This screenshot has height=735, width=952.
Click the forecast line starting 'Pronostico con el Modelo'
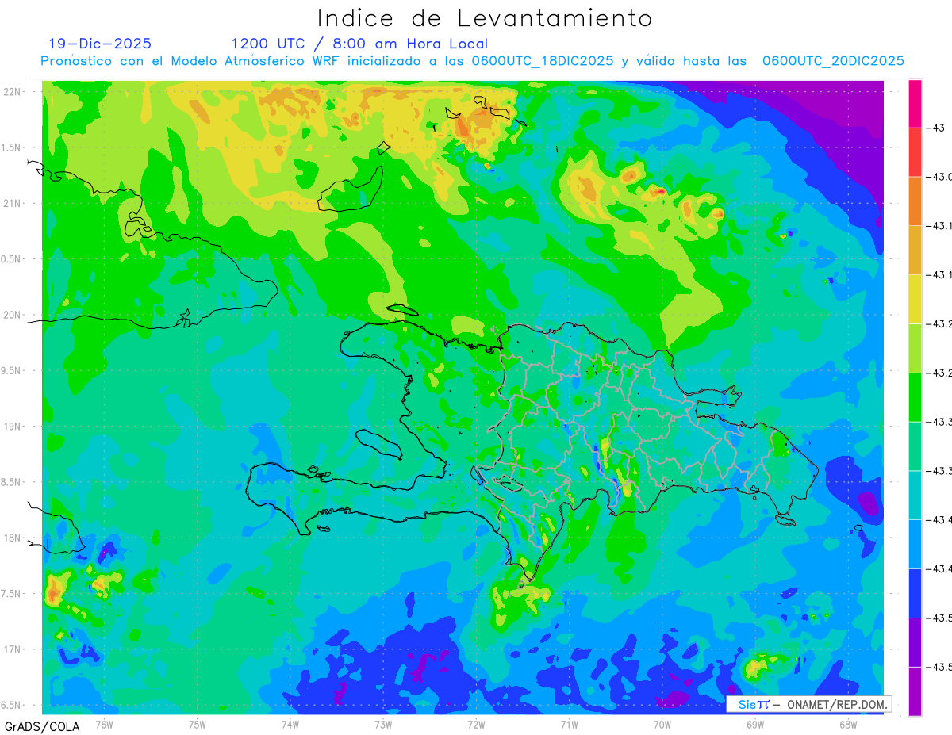click(x=472, y=61)
